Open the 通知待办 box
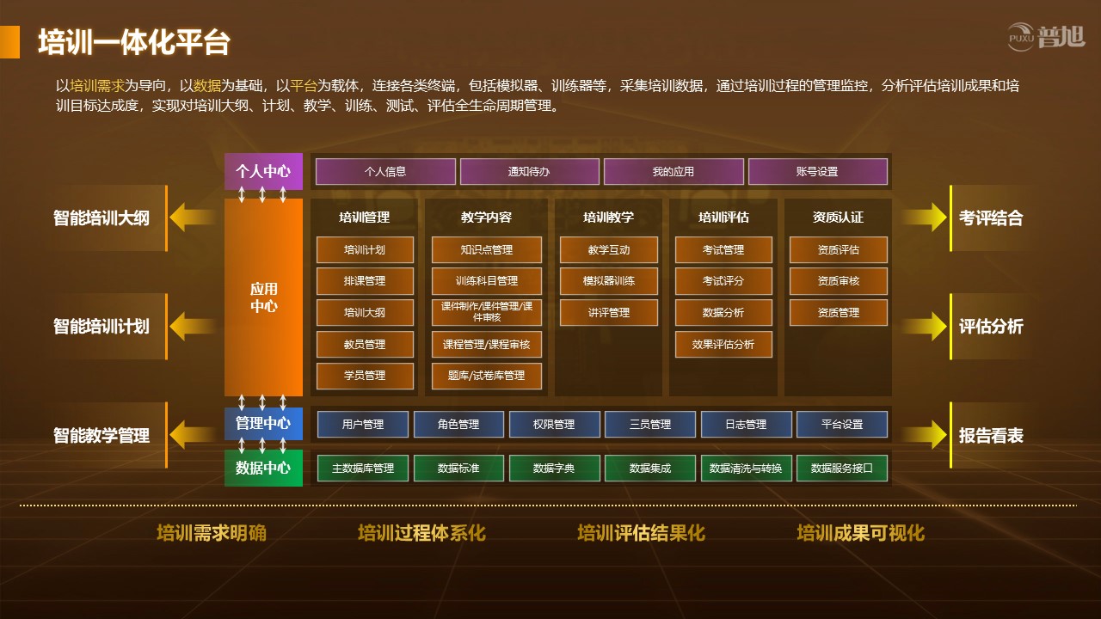 tap(529, 172)
